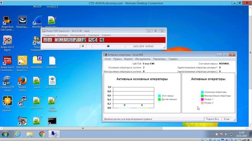Image resolution: width=252 pixels, height=141 pixels.
Task: Open the yellow Maintenance icon in CMS toolbar
Action: click(x=80, y=40)
